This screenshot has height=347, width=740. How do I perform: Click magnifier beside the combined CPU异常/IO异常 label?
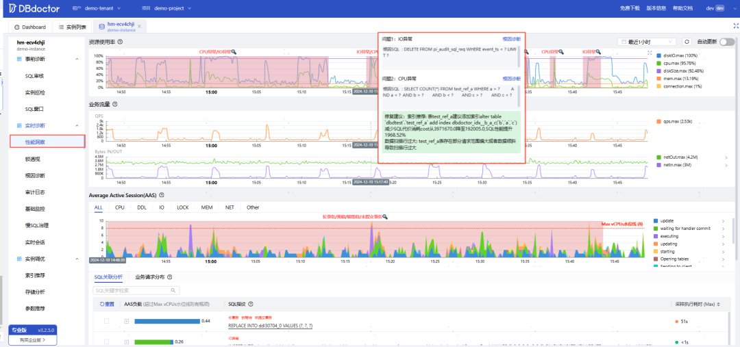(x=233, y=52)
